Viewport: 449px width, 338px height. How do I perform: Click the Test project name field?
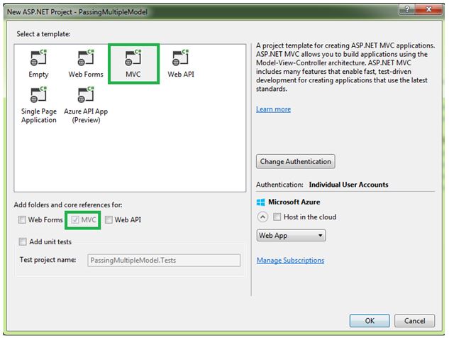point(164,261)
